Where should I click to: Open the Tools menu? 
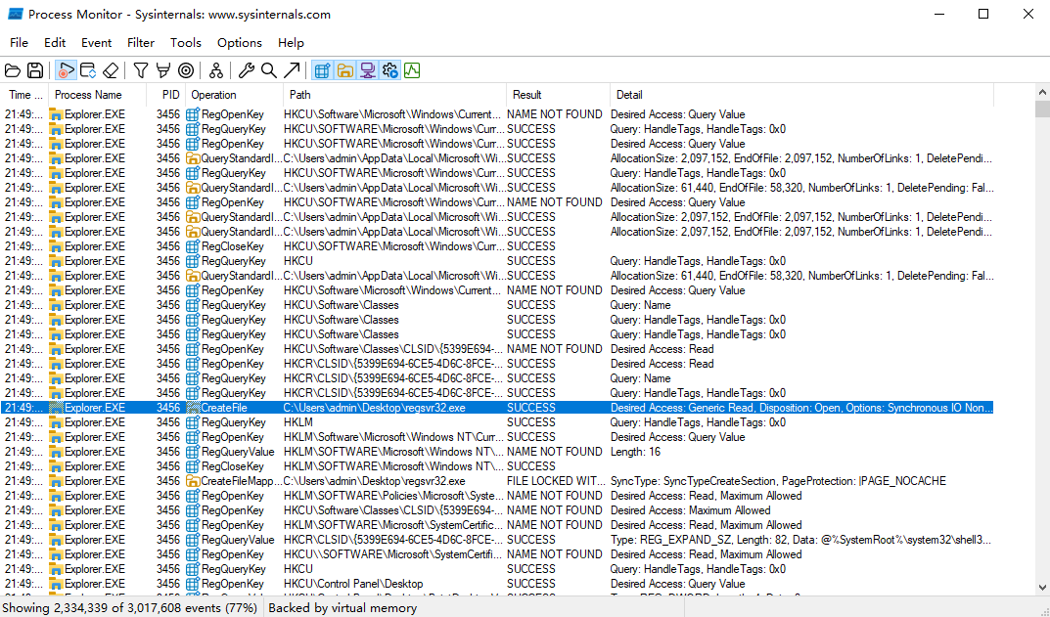coord(185,43)
